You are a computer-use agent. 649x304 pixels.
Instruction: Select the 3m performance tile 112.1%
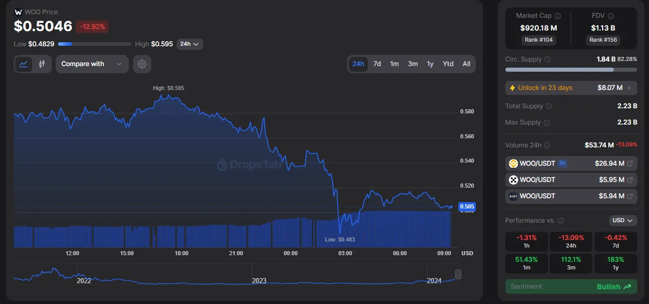pyautogui.click(x=571, y=263)
